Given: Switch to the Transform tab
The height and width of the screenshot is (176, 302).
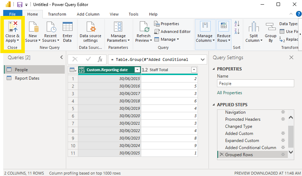Looking at the screenshot, I should pyautogui.click(x=57, y=14).
